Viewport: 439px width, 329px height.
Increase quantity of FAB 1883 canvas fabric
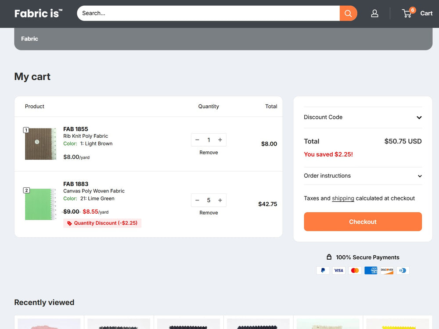(x=220, y=200)
